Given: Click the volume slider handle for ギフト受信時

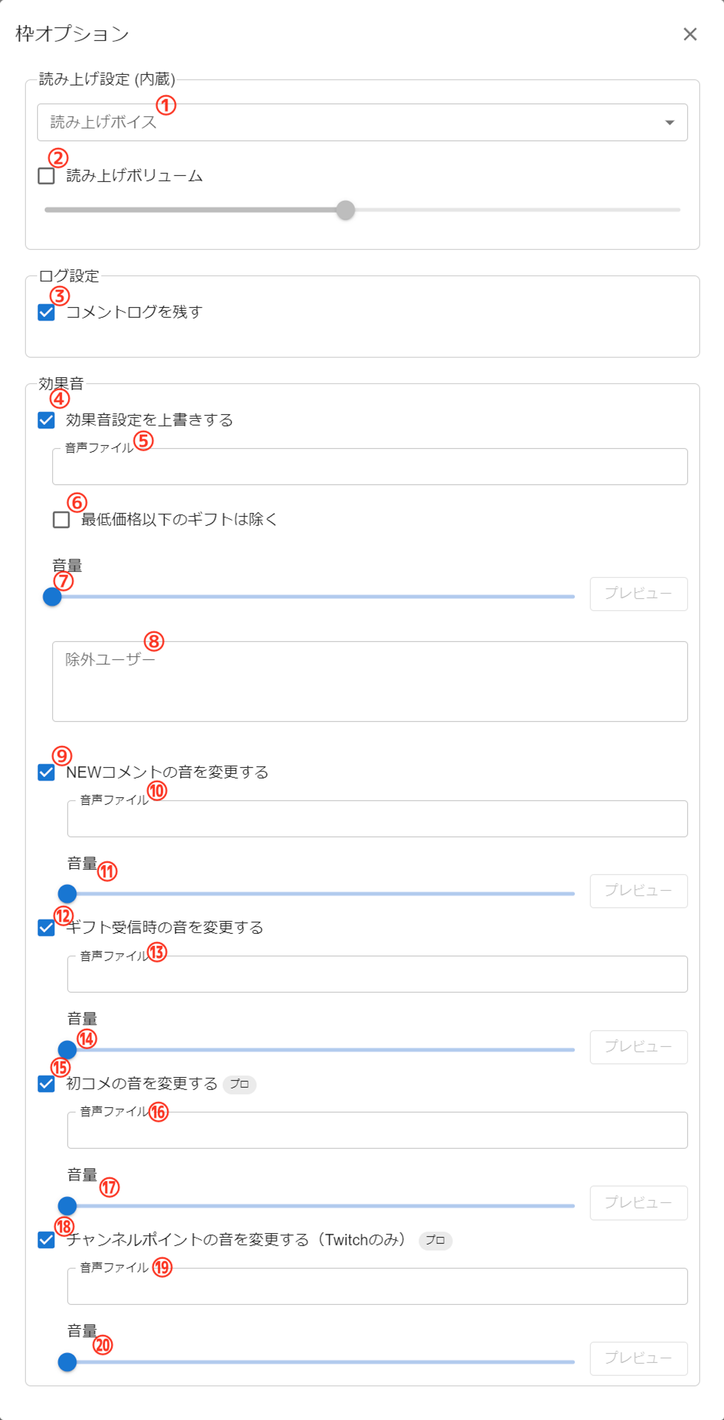Looking at the screenshot, I should click(x=67, y=1050).
